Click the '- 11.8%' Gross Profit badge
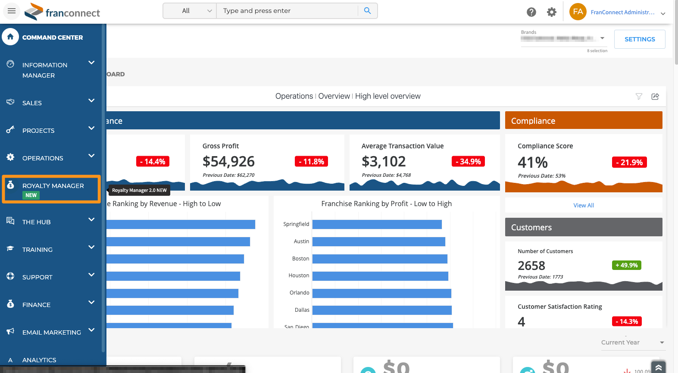Image resolution: width=678 pixels, height=373 pixels. tap(312, 161)
